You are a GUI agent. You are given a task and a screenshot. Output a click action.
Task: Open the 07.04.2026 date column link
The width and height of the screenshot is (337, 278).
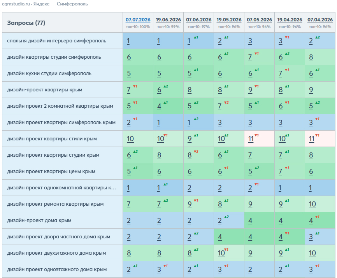pos(320,20)
